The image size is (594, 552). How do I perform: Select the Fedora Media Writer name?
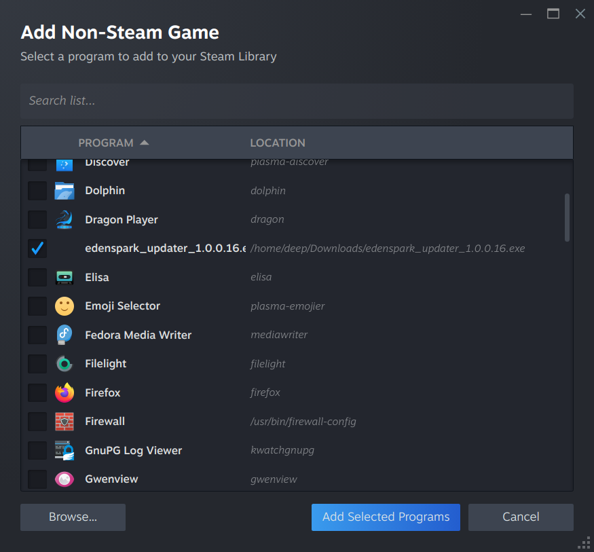(x=138, y=335)
